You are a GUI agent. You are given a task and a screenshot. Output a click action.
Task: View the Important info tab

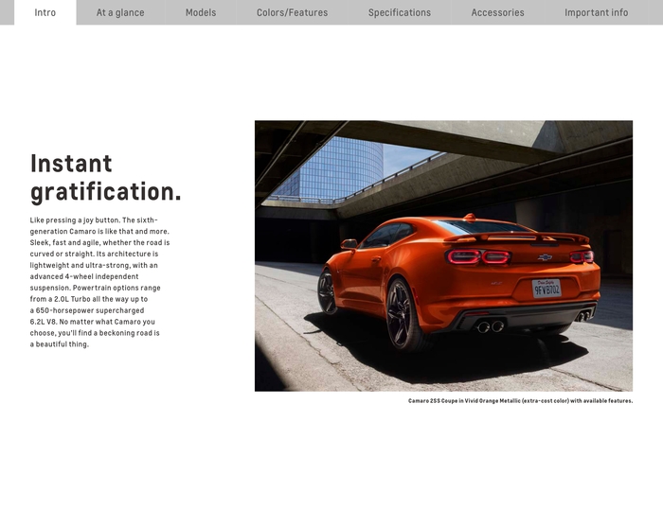(596, 12)
